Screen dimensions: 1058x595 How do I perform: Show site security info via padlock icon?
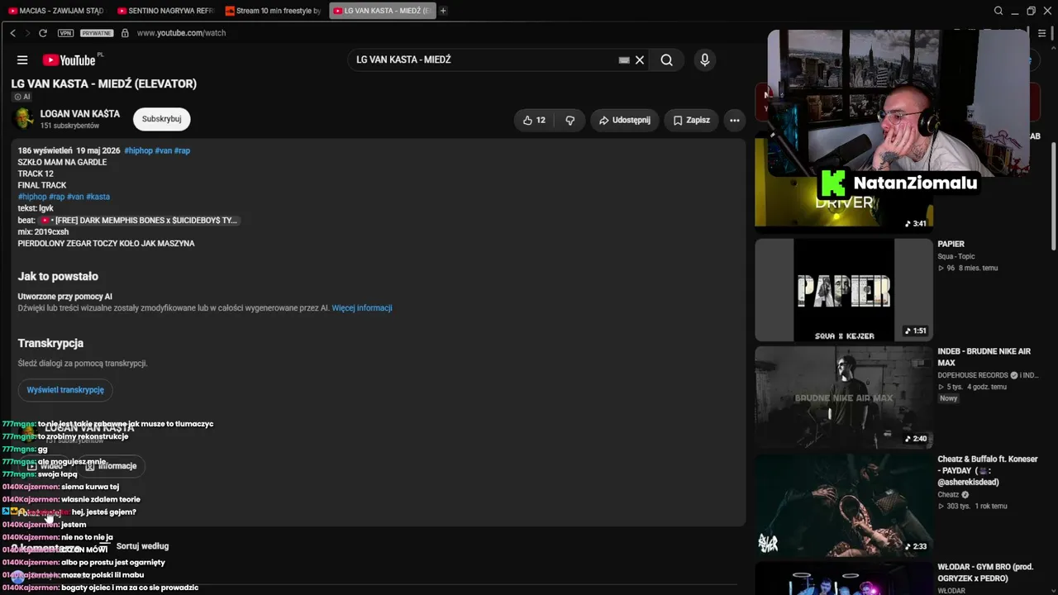[125, 33]
